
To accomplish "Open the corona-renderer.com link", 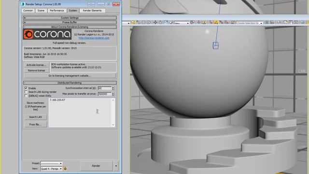I will click(94, 38).
